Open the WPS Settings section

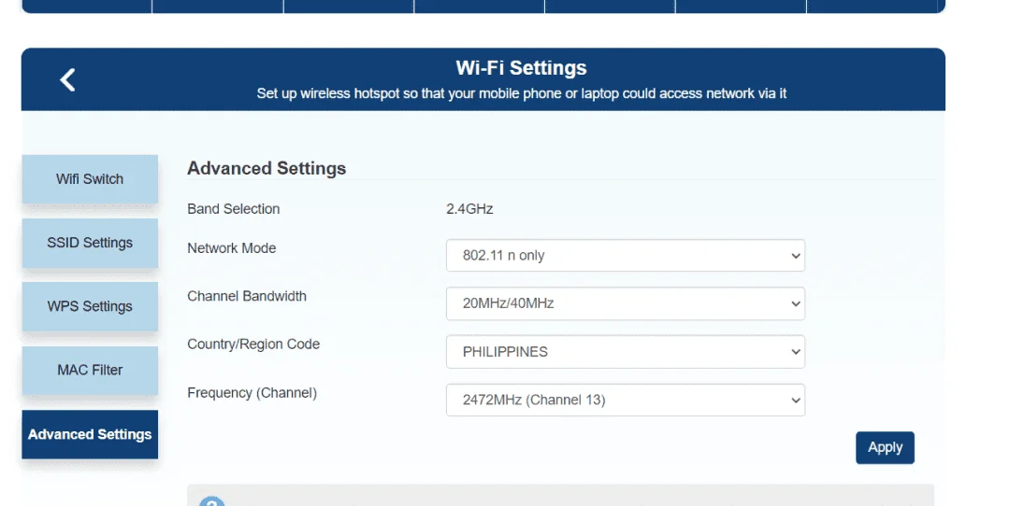coord(90,307)
